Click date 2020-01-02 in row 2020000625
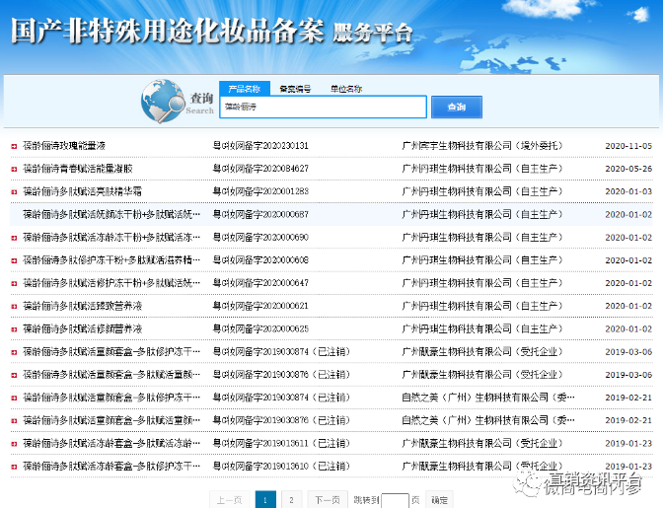This screenshot has height=508, width=664. [x=628, y=328]
